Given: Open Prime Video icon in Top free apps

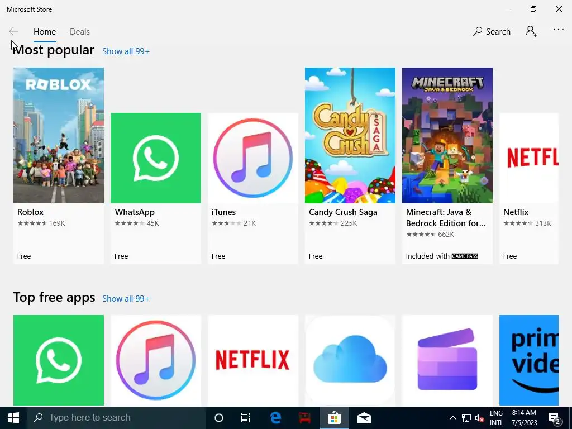Looking at the screenshot, I should (x=529, y=360).
